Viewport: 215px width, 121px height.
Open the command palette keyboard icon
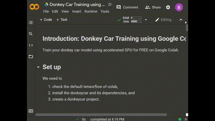[x=31, y=111]
